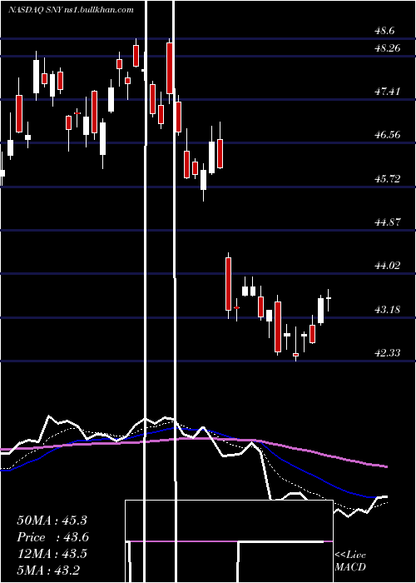Click the 44.02 price level label
416x583 pixels.
click(x=387, y=266)
